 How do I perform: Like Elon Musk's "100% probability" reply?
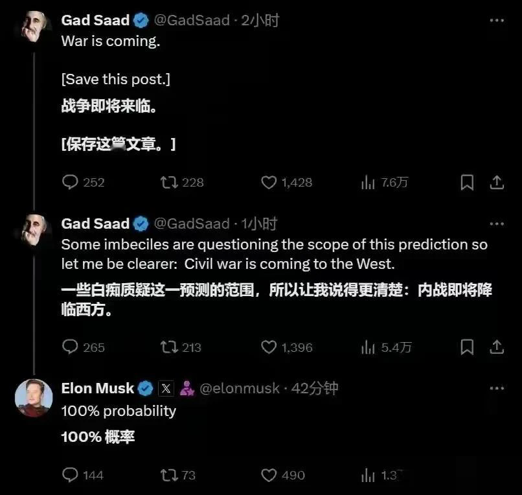[x=268, y=475]
